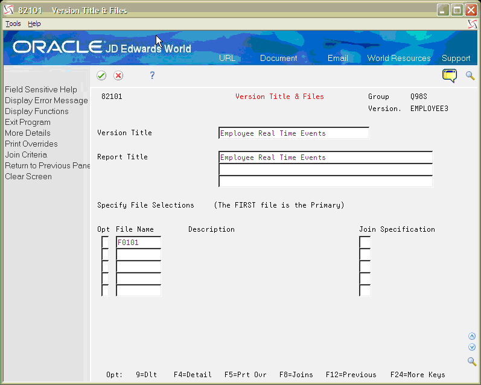
Task: Click the EMPLOYEE3 version value
Action: coord(429,109)
